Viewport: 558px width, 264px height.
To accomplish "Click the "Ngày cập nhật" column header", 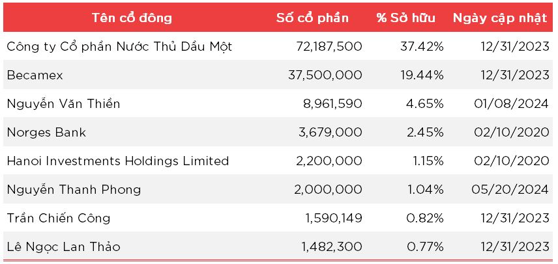I will pos(500,18).
